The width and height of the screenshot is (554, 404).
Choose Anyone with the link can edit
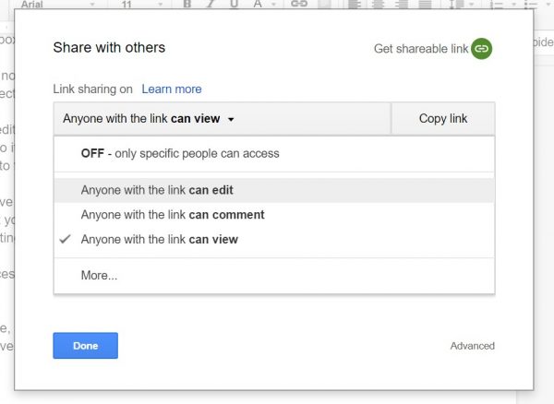pyautogui.click(x=274, y=190)
